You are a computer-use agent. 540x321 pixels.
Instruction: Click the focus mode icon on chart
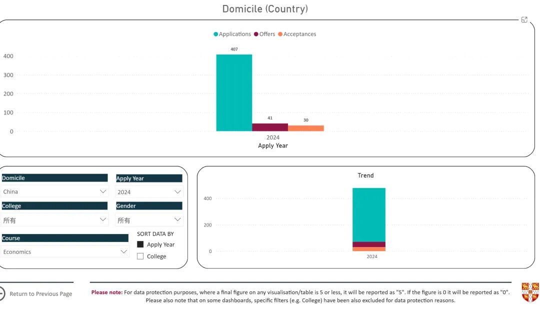click(524, 20)
